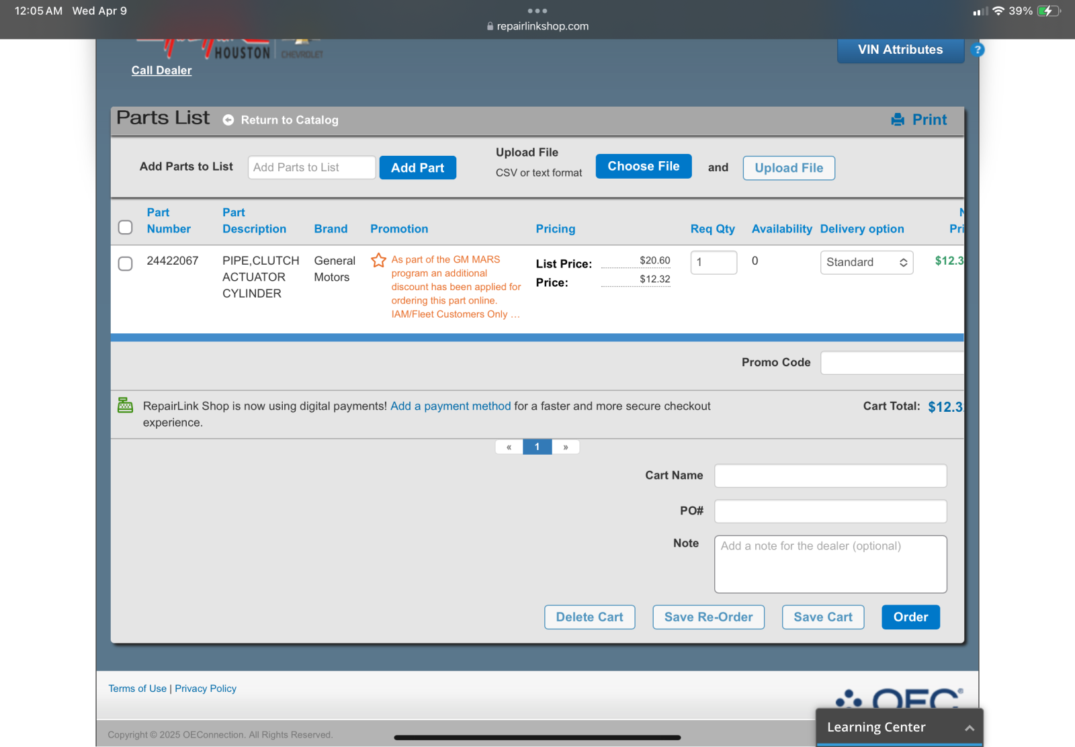This screenshot has width=1075, height=747.
Task: Sort by the Pricing column header
Action: 556,228
